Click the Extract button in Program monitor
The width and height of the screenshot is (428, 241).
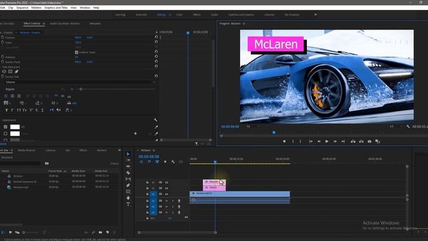coord(361,141)
